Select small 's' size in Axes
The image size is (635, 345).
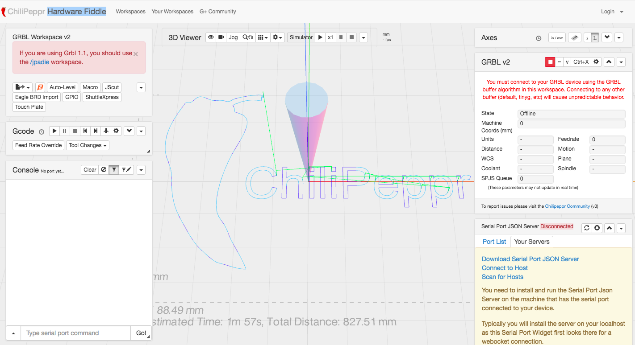[x=587, y=38]
